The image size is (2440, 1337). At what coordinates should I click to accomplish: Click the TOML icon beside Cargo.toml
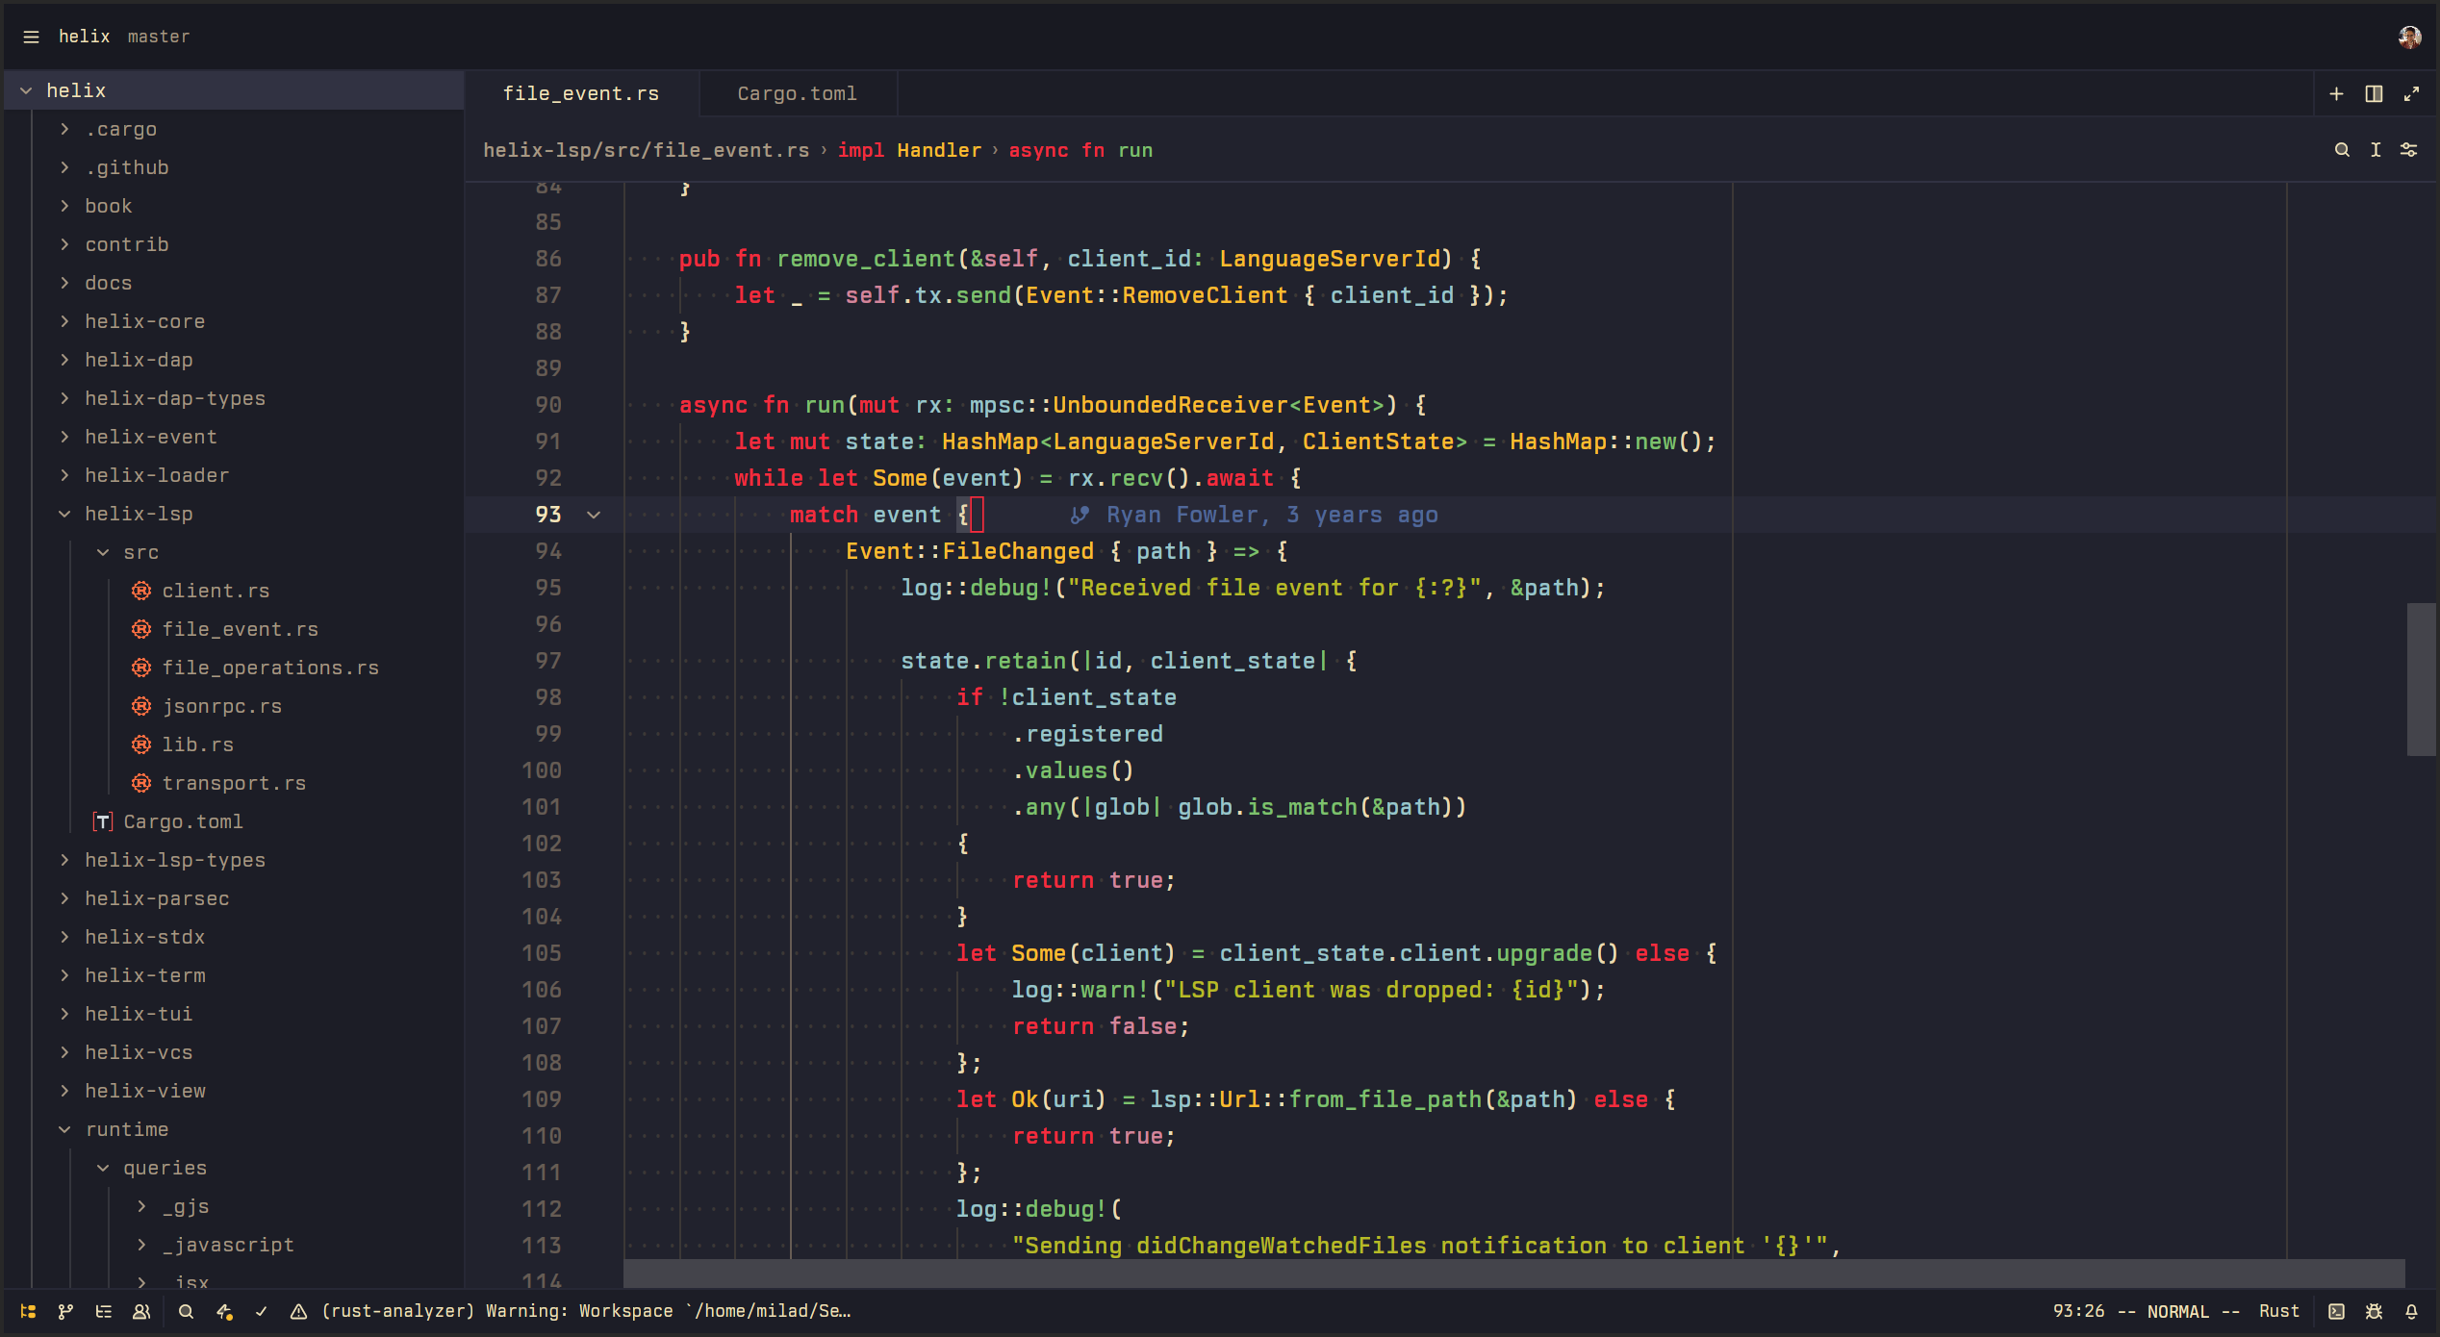coord(103,821)
